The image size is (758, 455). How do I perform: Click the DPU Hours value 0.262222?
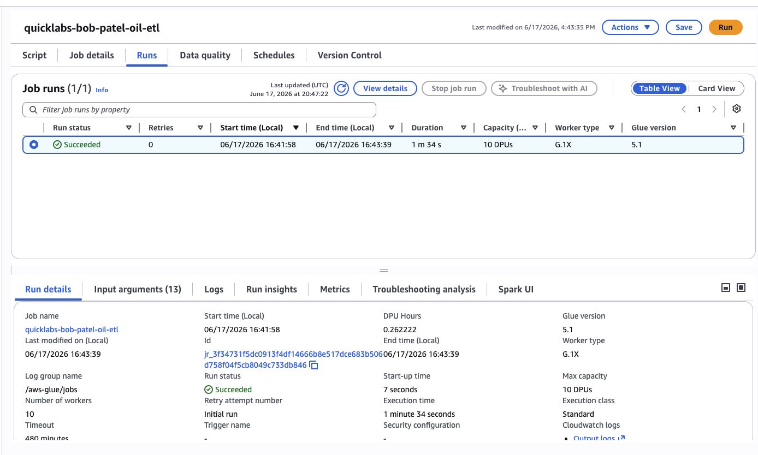click(x=401, y=330)
